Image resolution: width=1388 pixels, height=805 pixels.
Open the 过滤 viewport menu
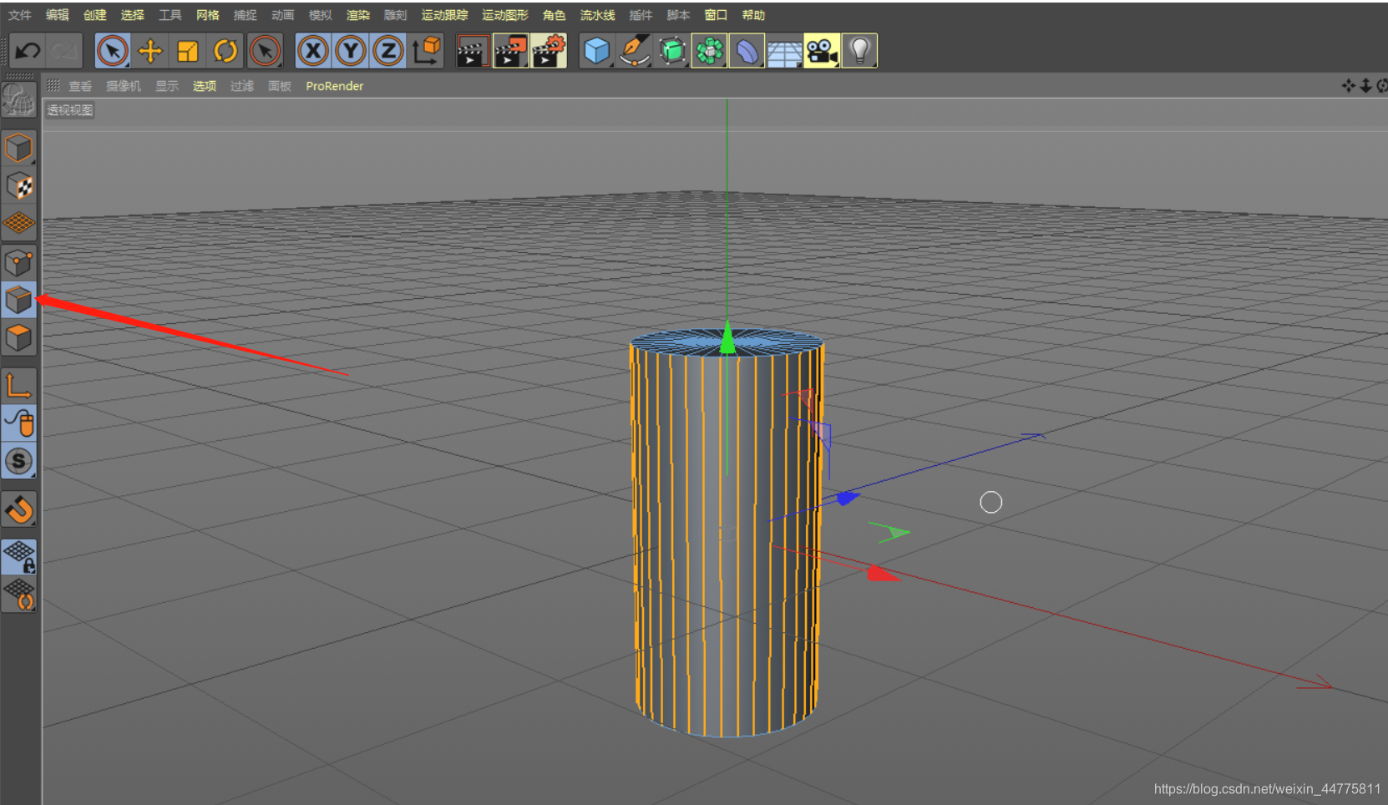click(242, 86)
